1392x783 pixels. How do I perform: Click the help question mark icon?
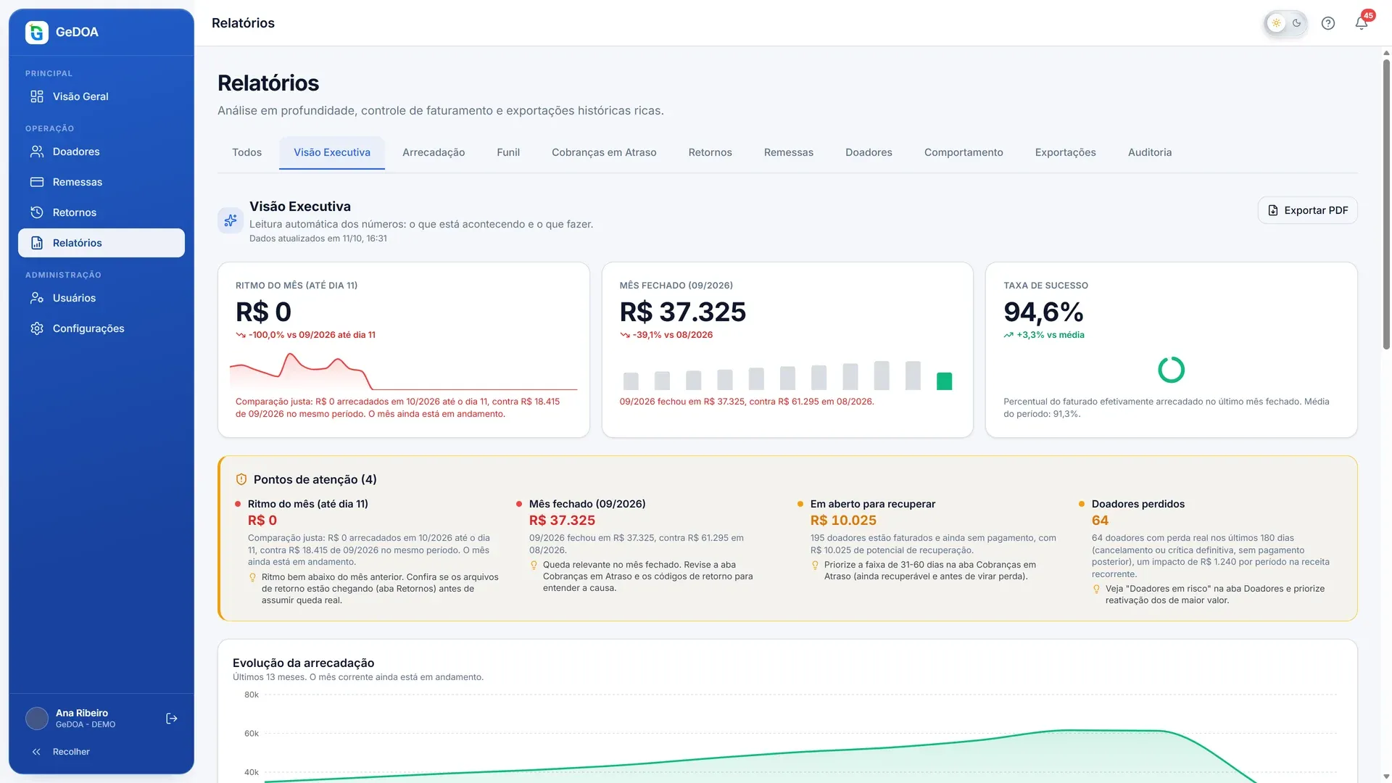(1328, 23)
